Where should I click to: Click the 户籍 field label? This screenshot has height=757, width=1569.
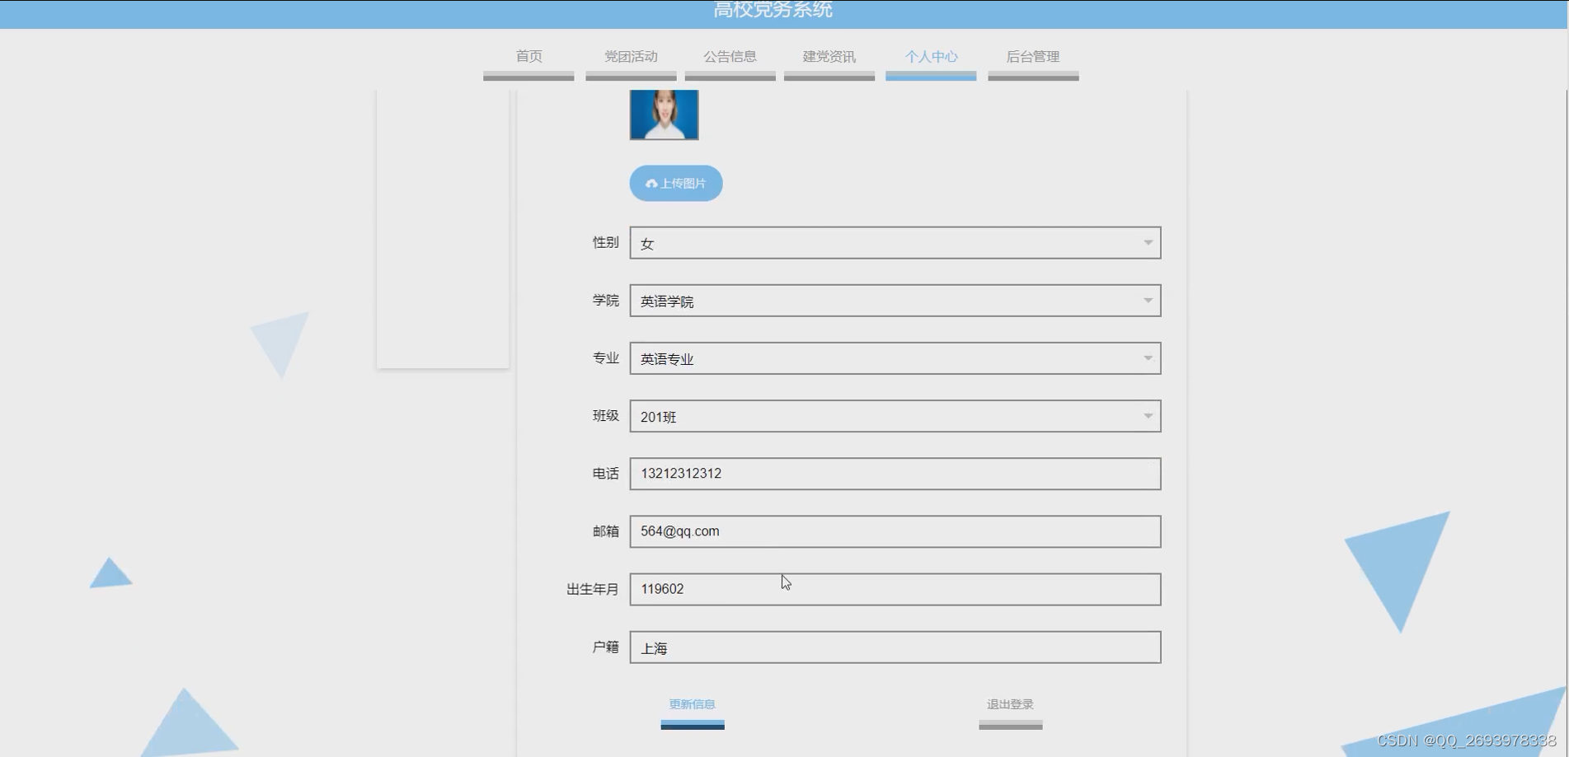(605, 647)
